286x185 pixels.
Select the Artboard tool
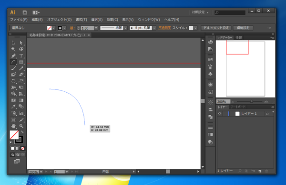point(13,120)
